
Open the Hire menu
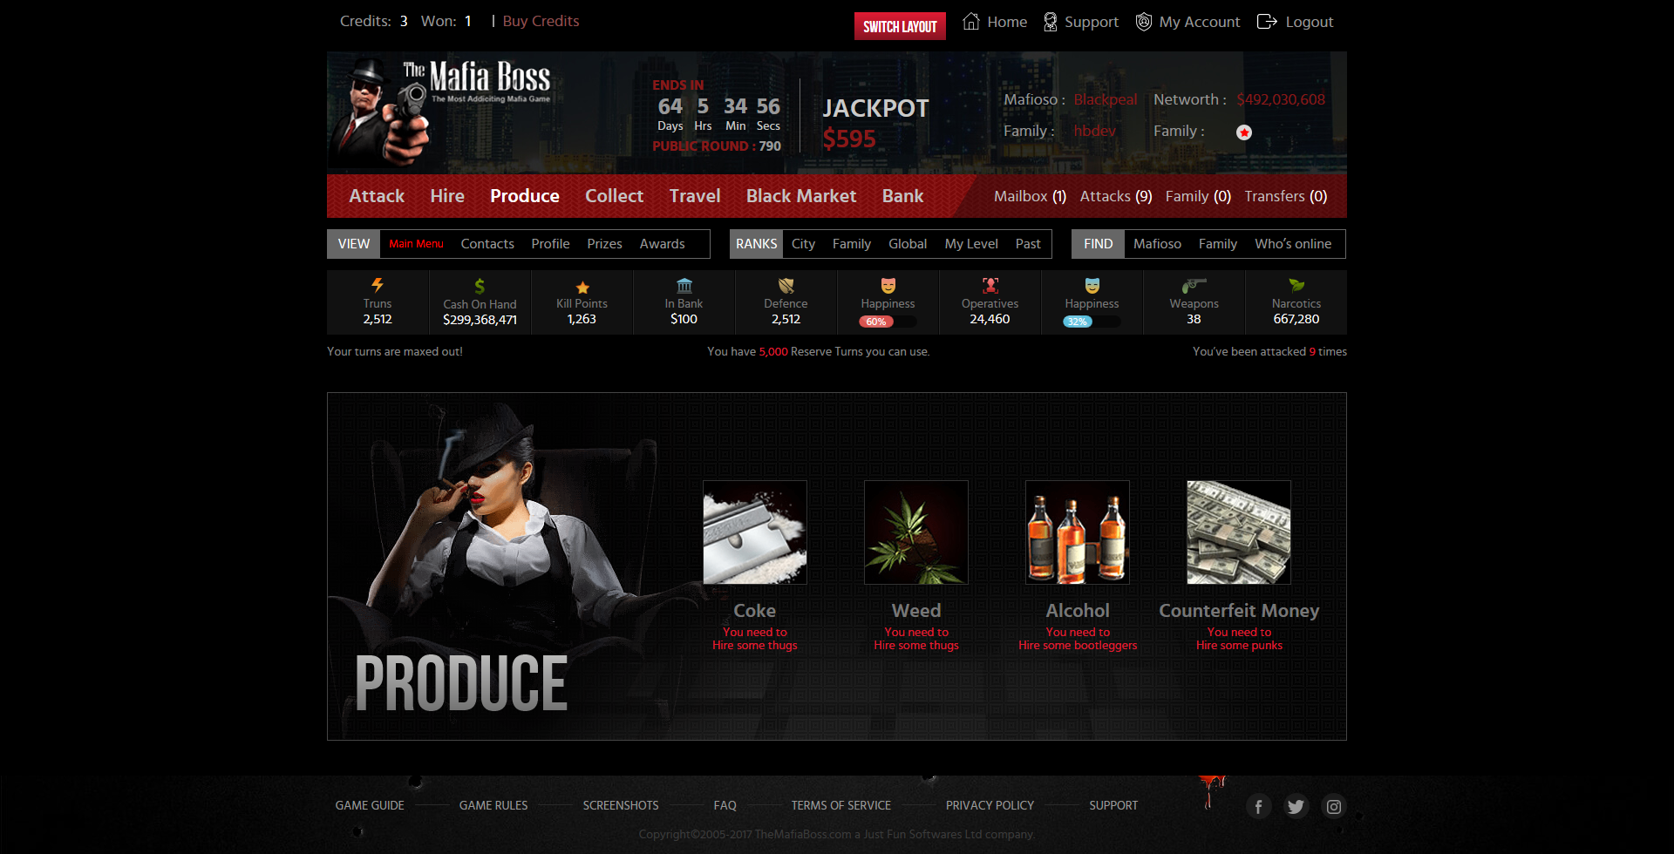[447, 196]
